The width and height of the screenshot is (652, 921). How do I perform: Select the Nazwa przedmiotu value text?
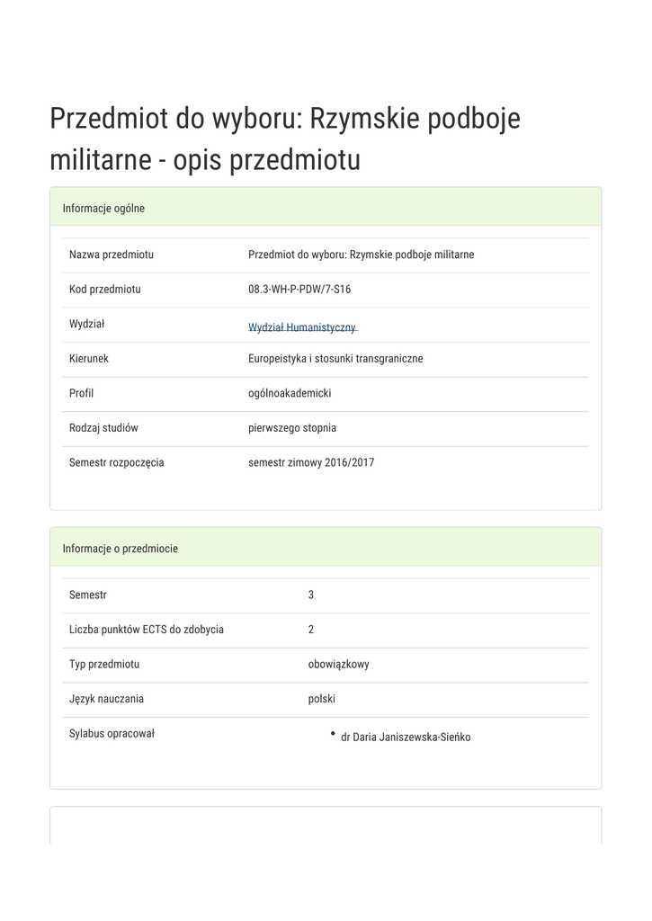(361, 255)
